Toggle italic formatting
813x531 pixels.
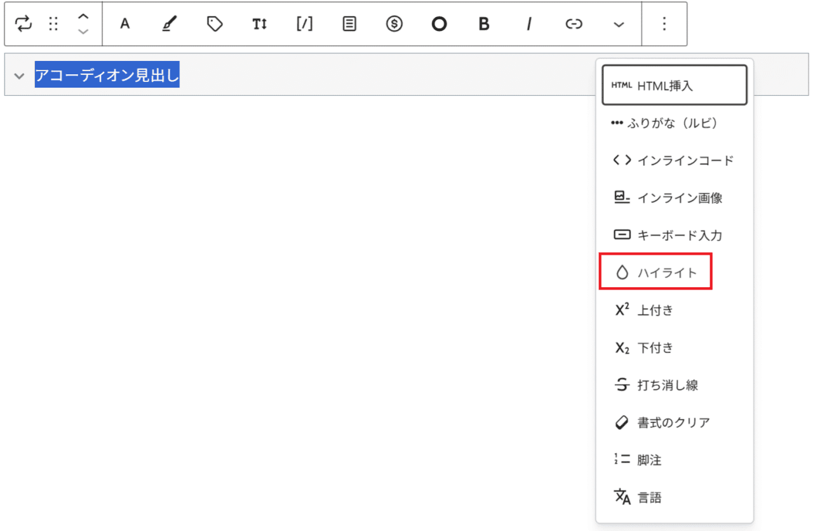pos(528,24)
